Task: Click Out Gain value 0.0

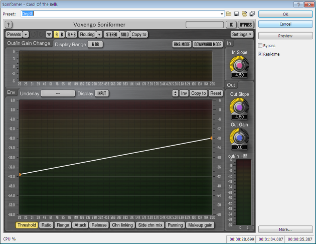Action: point(239,147)
